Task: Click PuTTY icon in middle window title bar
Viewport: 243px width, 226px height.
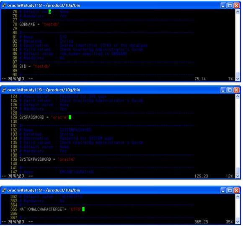Action: point(4,90)
